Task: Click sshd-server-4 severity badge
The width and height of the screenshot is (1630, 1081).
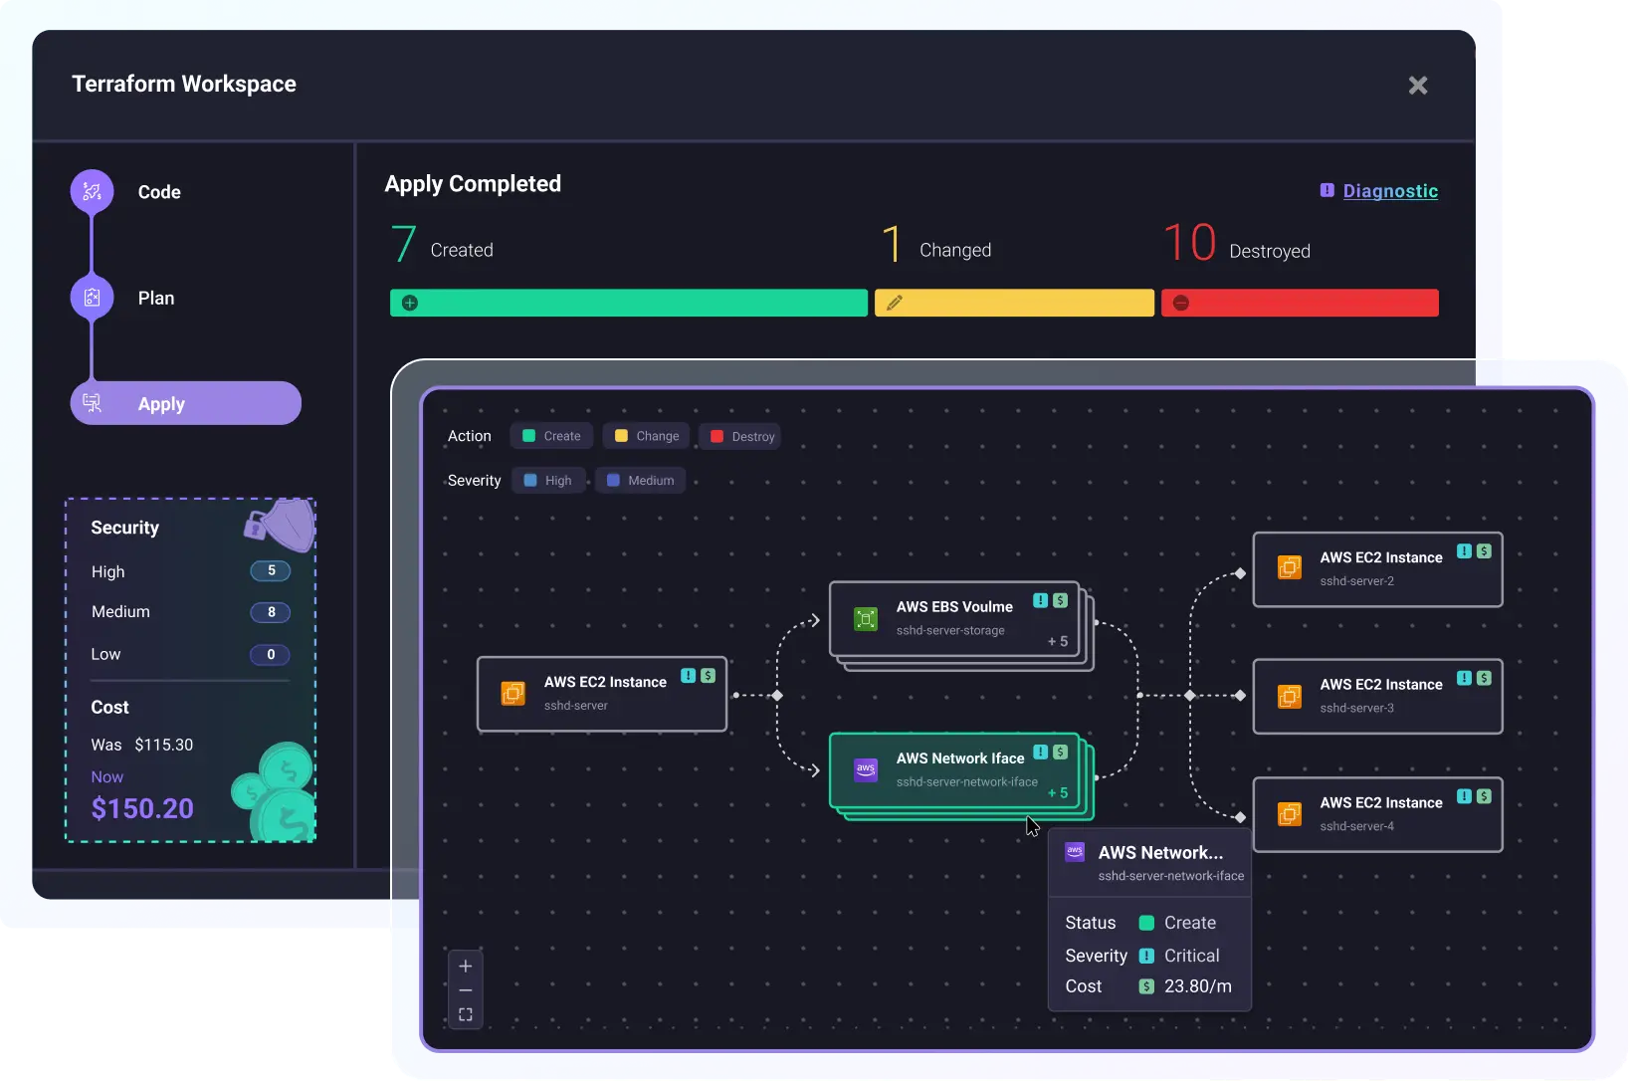Action: tap(1464, 795)
